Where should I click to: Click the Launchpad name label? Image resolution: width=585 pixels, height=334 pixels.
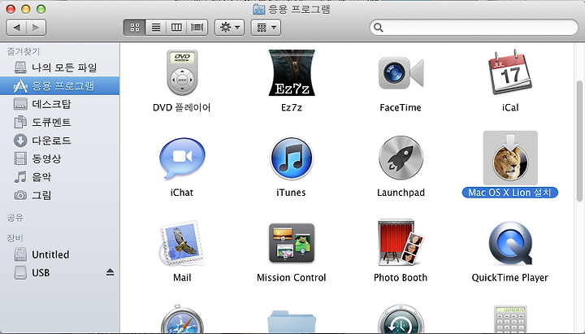pyautogui.click(x=401, y=193)
